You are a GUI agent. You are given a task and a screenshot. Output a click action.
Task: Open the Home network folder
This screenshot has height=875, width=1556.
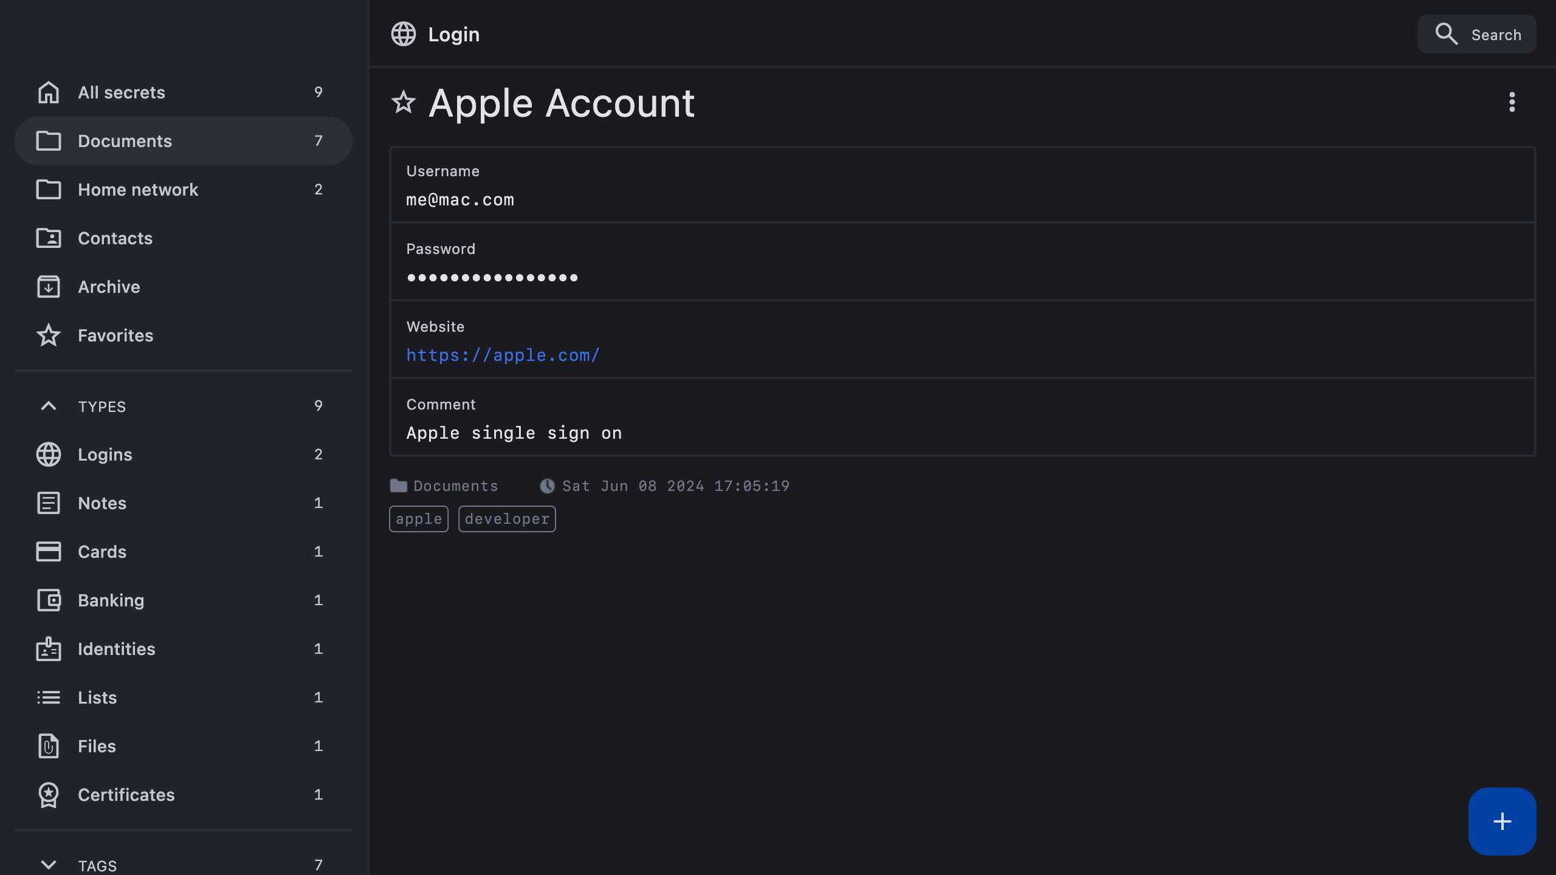click(137, 190)
